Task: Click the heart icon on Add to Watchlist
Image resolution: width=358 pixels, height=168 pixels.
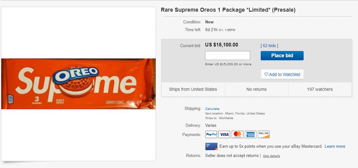Action: pos(266,74)
